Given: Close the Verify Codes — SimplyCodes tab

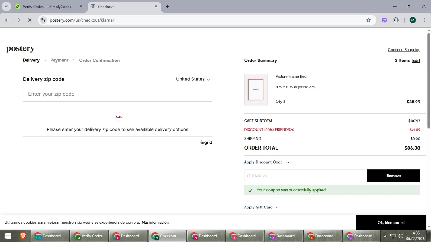Looking at the screenshot, I should click(81, 7).
